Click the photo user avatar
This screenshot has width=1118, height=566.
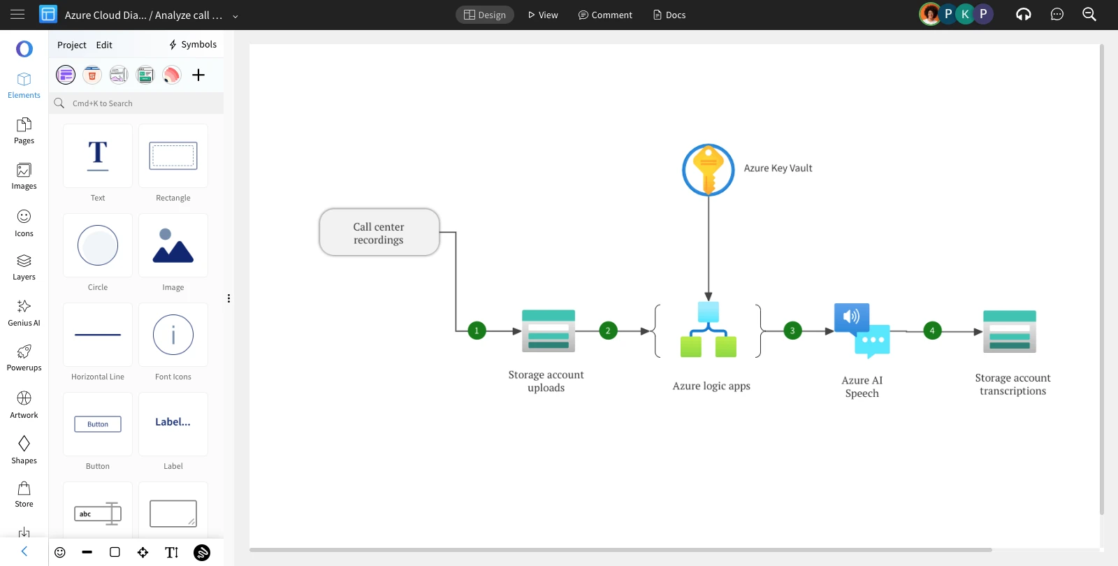point(930,14)
